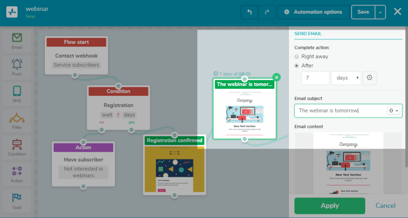Select the SMS block in sidebar

17,94
